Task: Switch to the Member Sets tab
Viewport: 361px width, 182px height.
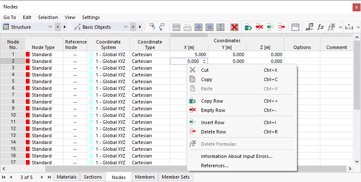Action: pos(176,177)
